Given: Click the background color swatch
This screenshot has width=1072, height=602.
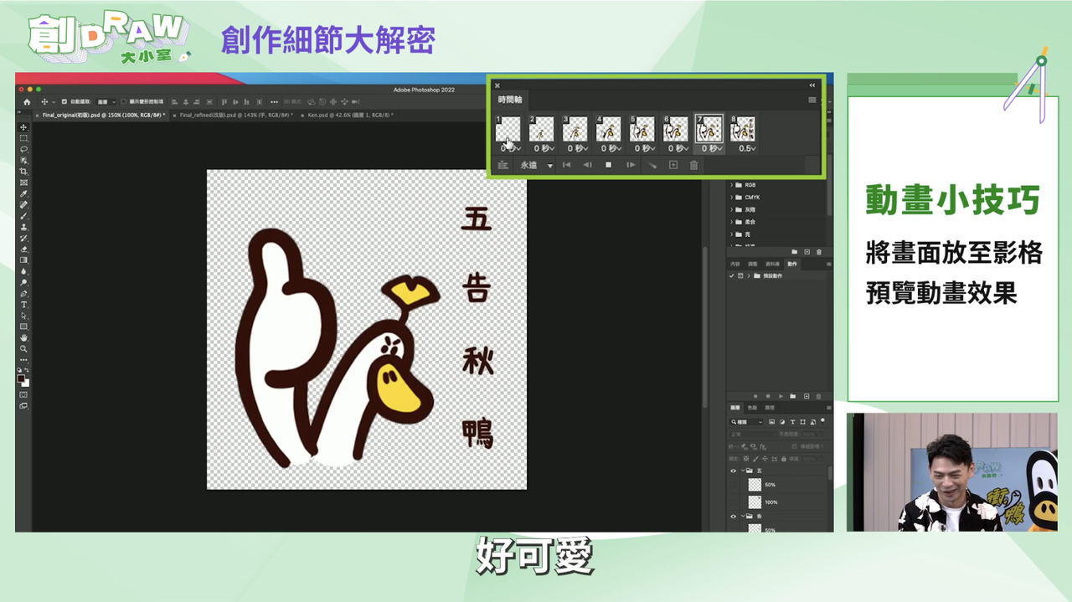Looking at the screenshot, I should (x=27, y=383).
